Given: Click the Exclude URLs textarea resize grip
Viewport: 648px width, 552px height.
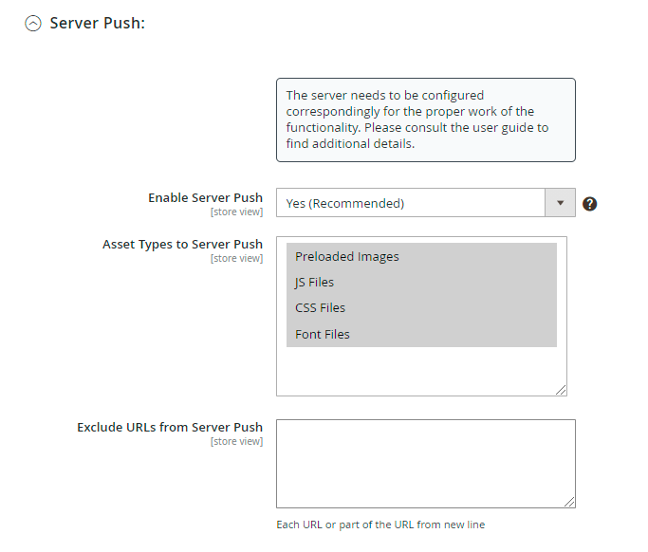Looking at the screenshot, I should [x=570, y=502].
